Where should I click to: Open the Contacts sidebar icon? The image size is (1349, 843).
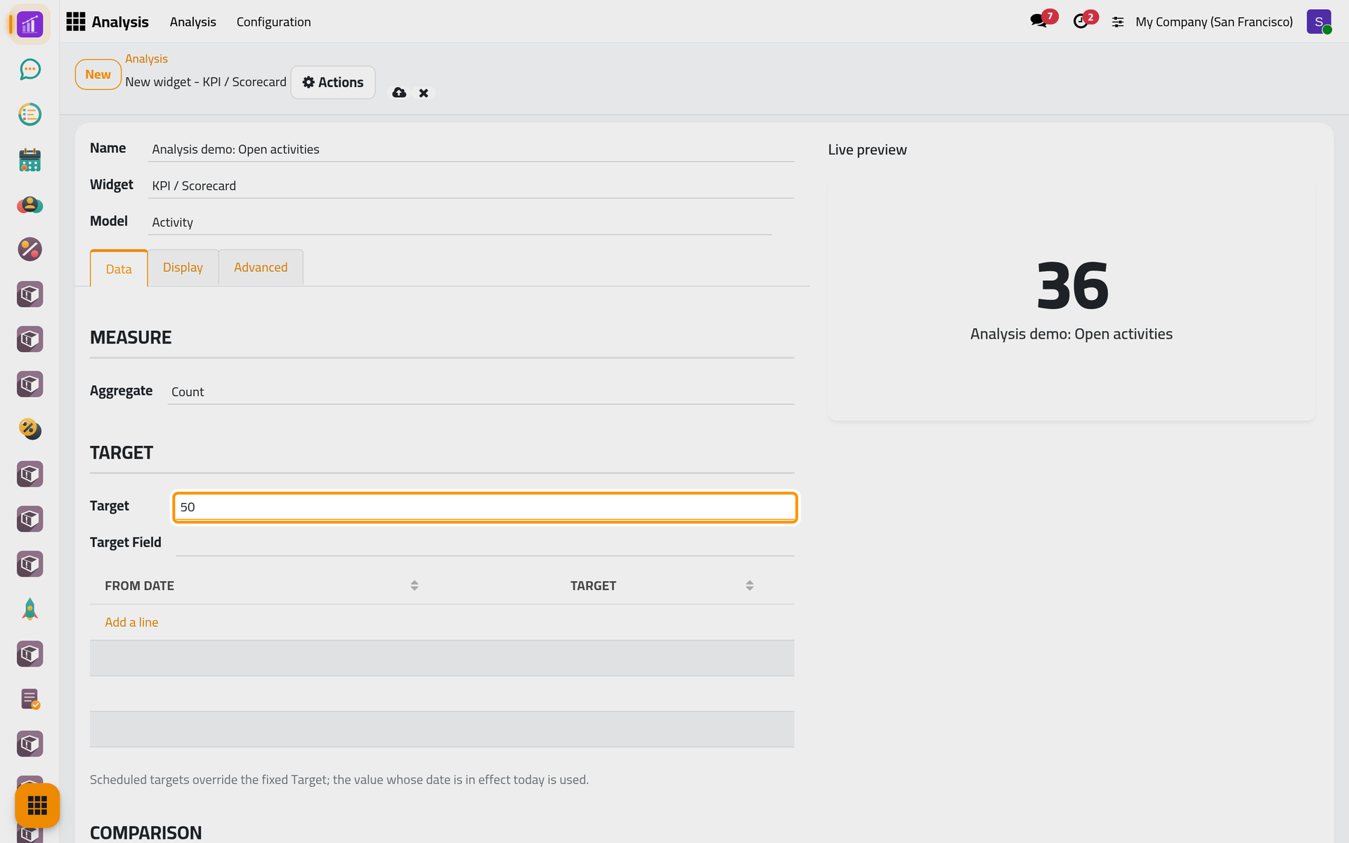click(30, 204)
